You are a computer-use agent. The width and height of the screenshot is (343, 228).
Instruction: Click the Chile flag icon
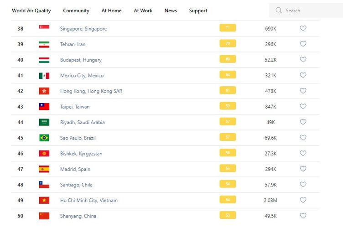[x=44, y=185]
